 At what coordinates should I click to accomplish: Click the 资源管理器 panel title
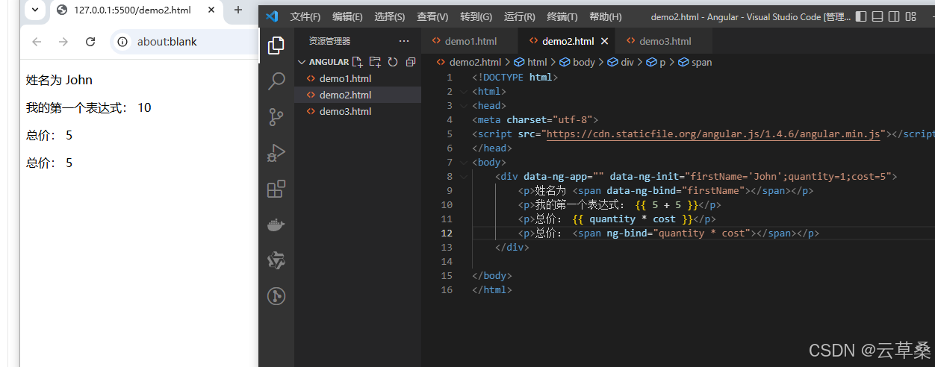(x=329, y=41)
